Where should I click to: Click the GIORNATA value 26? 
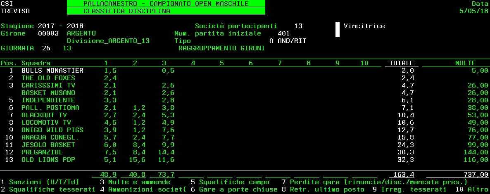[x=46, y=48]
